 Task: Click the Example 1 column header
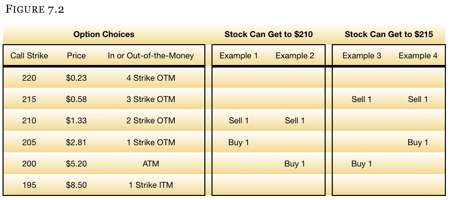238,55
